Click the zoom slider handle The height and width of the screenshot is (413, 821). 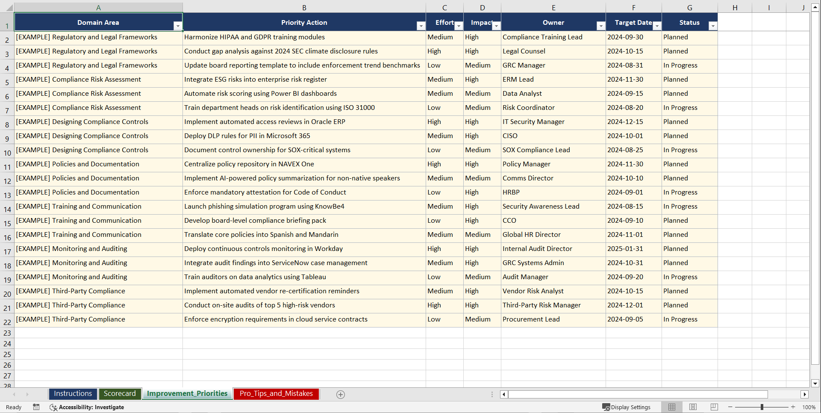point(761,407)
